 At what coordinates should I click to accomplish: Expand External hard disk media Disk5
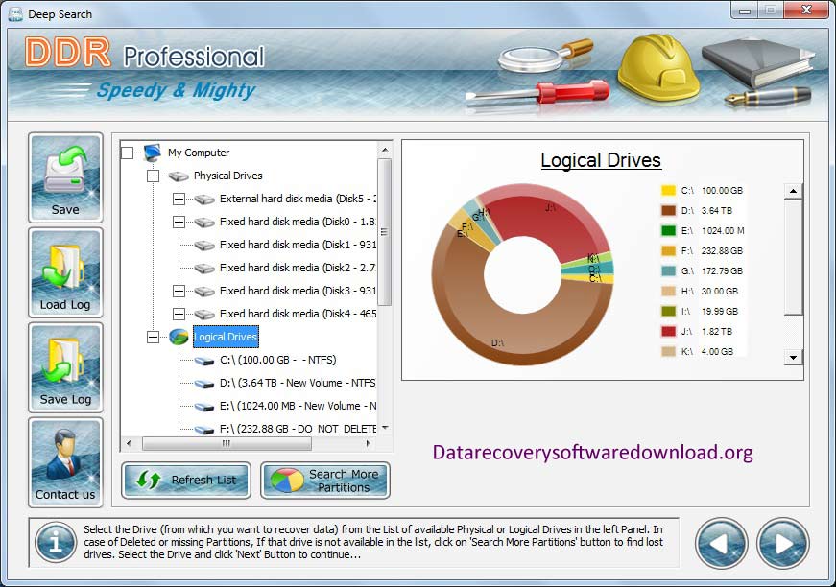click(179, 200)
